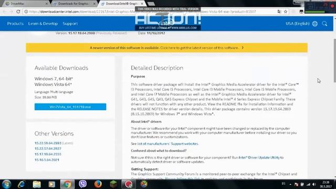The height and width of the screenshot is (189, 336).
Task: Launch Internet Explorer from the taskbar
Action: [22, 184]
